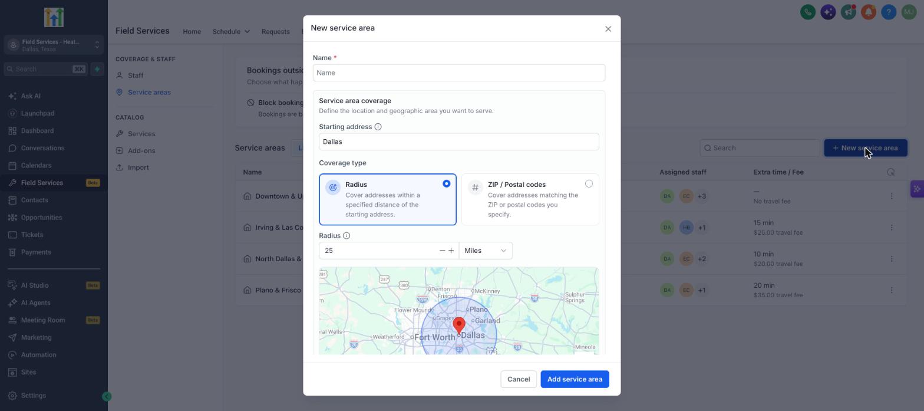Click the "$25.00 travel fee" text
The width and height of the screenshot is (924, 411).
pyautogui.click(x=778, y=232)
